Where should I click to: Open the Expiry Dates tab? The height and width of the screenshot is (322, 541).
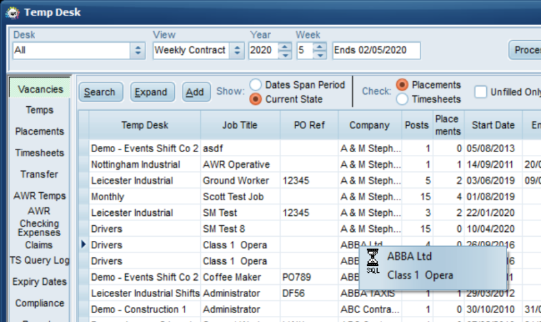[x=39, y=281]
